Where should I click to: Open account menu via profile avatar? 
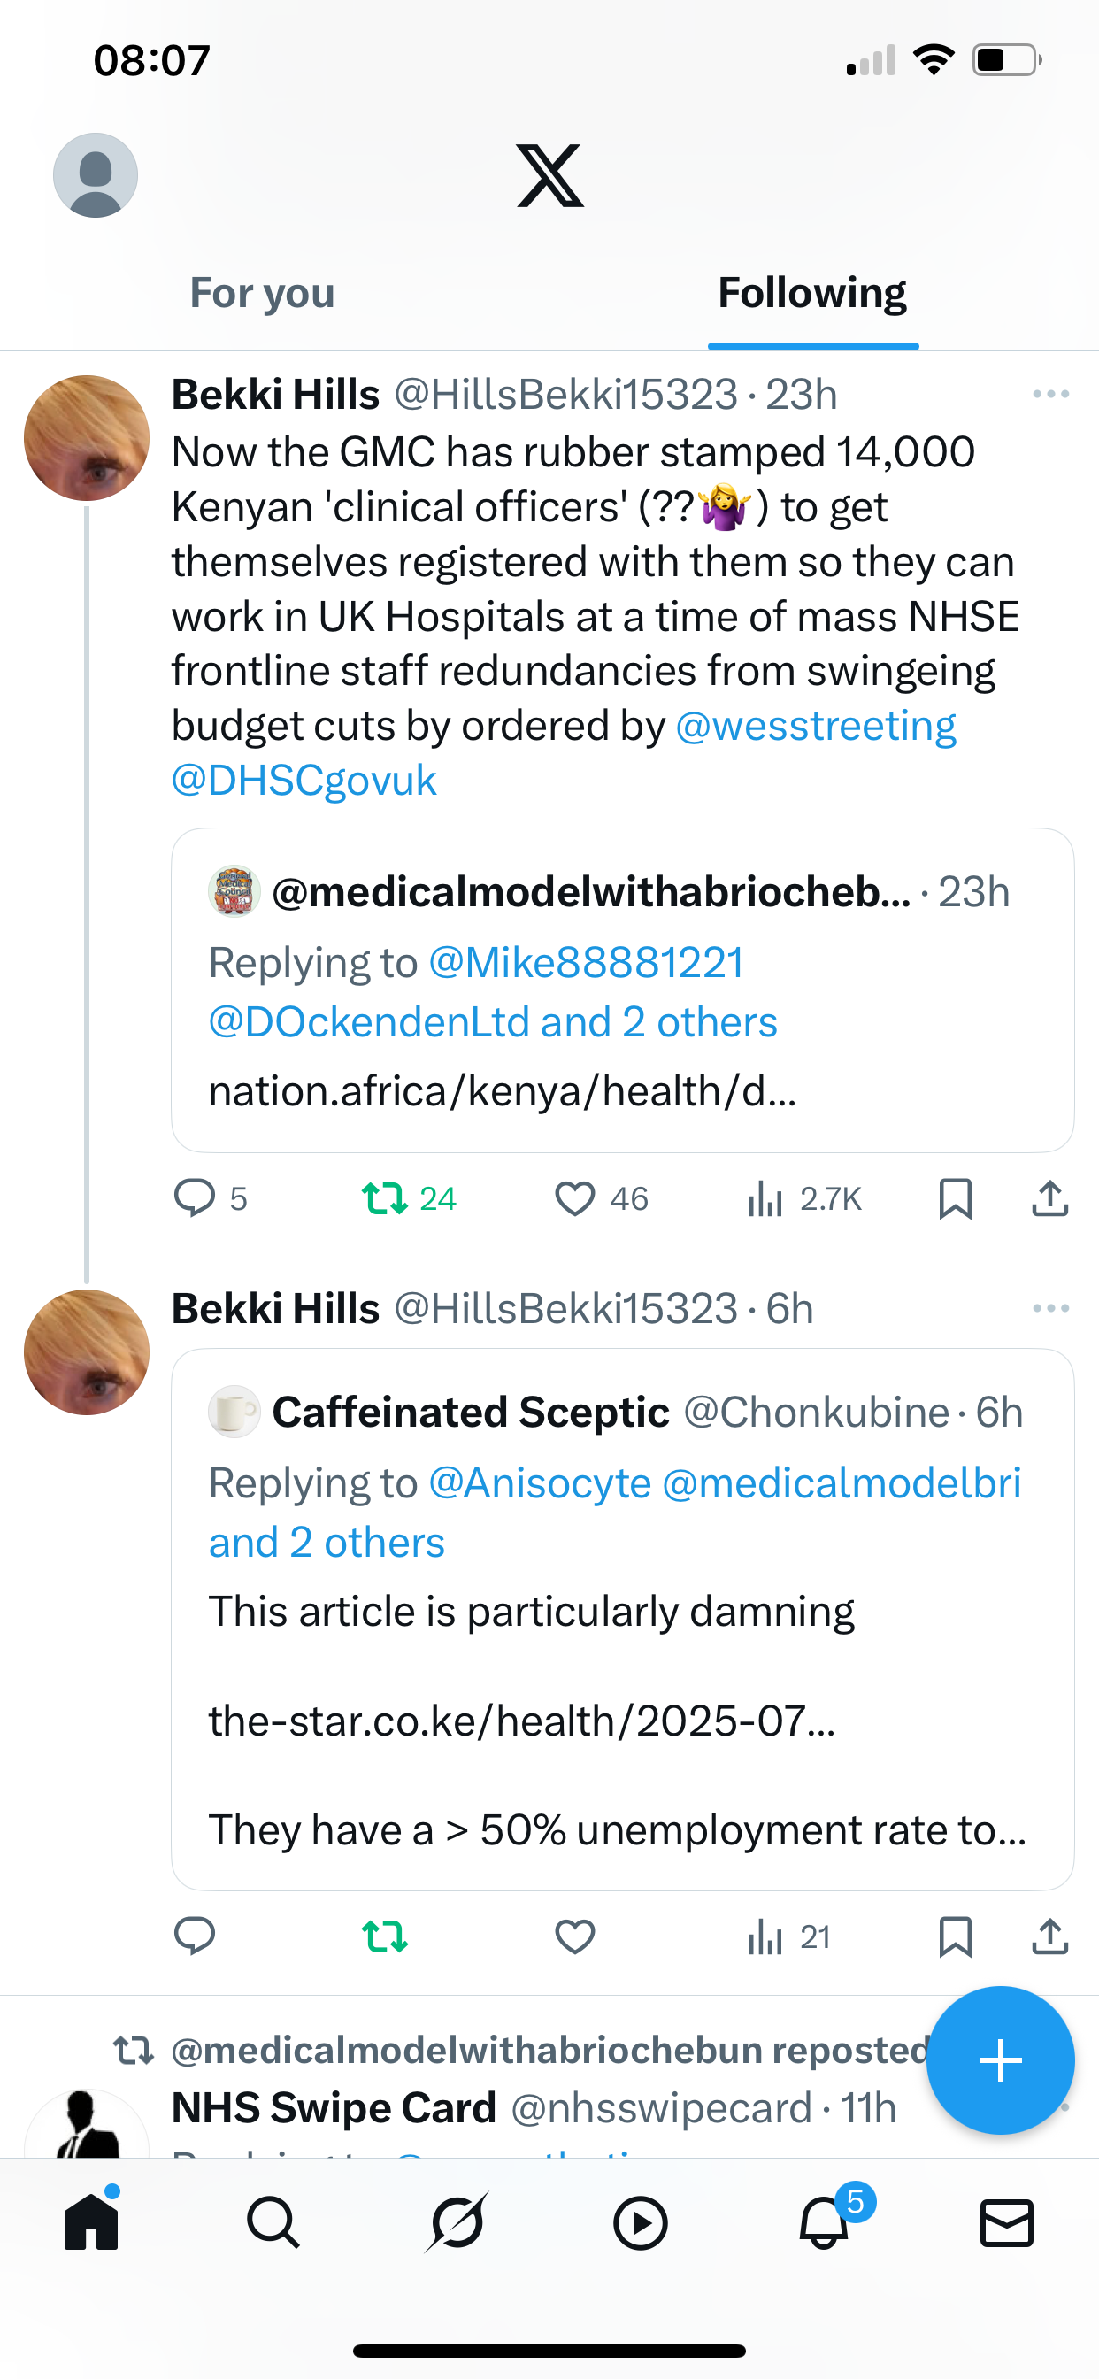click(x=96, y=175)
